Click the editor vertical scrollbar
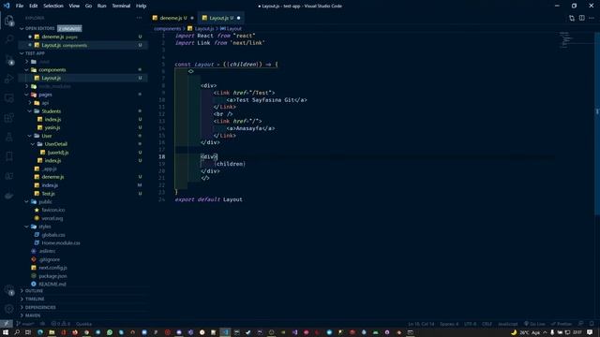 596,124
